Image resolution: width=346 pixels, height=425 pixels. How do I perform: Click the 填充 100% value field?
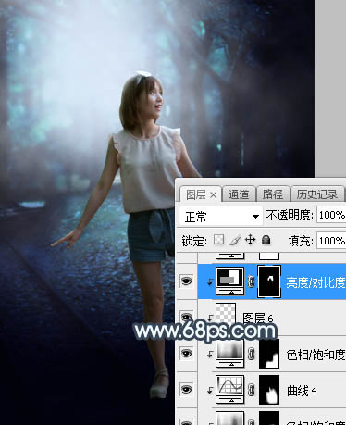pyautogui.click(x=331, y=241)
